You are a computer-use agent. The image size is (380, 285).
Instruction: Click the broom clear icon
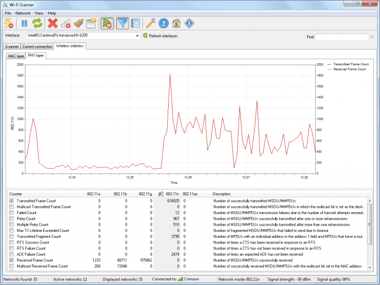(x=79, y=23)
